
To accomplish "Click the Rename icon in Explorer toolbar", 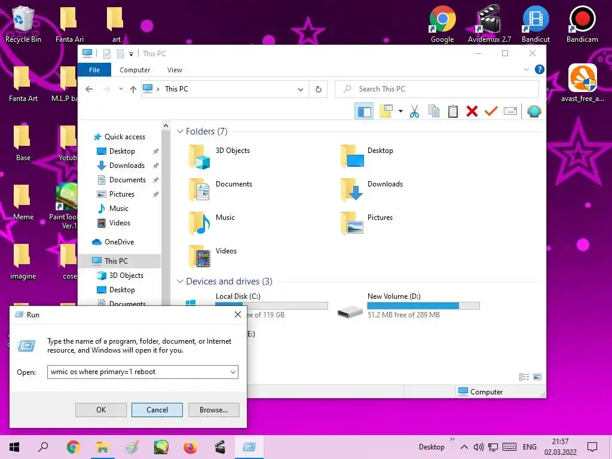I will (510, 112).
